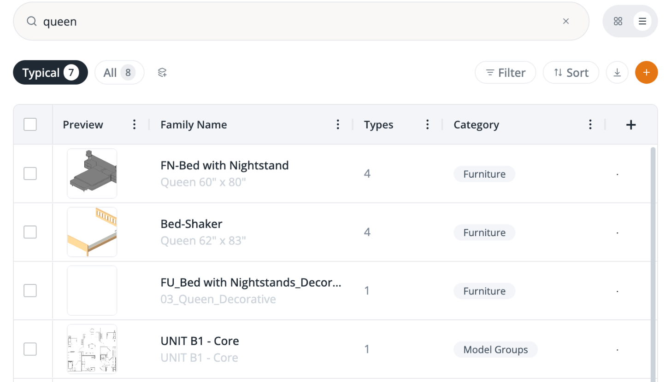Check the UNIT B1 - Core row checkbox

(x=30, y=349)
